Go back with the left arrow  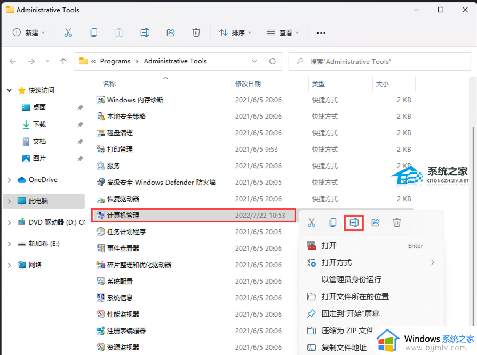coord(13,61)
